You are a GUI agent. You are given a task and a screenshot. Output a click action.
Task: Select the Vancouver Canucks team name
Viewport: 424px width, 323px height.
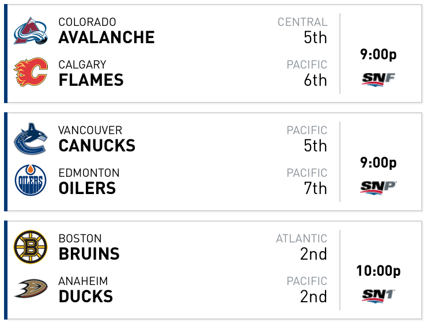click(97, 139)
